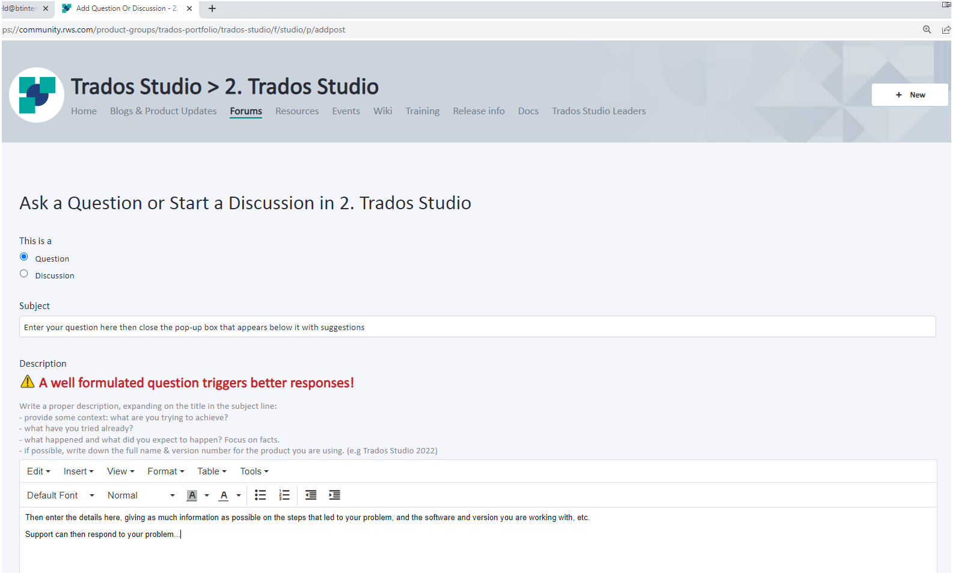Open the Training navigation link

(423, 111)
